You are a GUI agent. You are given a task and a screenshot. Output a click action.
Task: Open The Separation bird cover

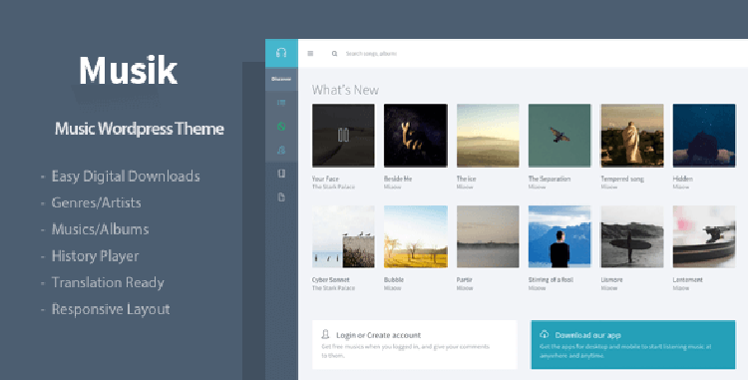click(x=560, y=136)
